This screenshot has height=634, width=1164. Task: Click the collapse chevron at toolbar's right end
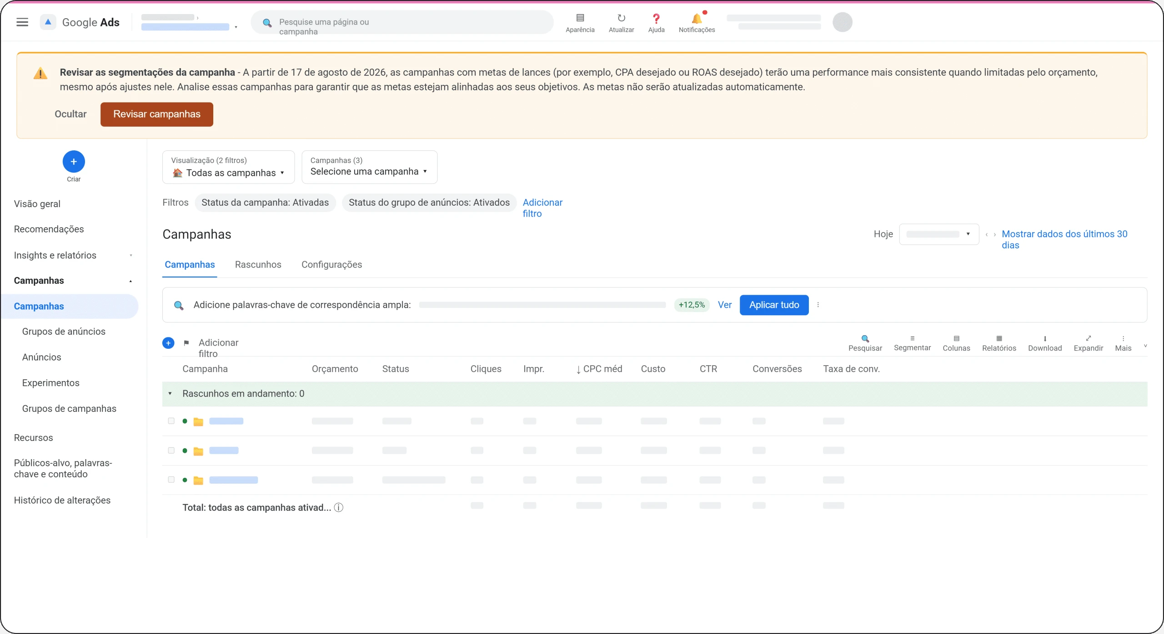click(1145, 346)
